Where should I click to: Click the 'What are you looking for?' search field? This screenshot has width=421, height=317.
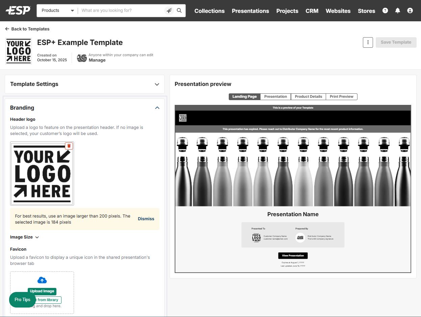[x=122, y=10]
